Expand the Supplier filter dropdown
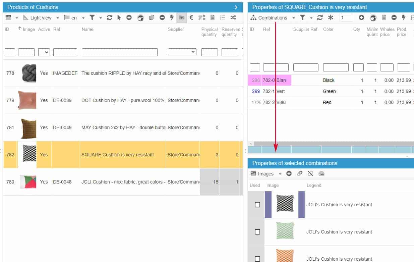 point(182,52)
